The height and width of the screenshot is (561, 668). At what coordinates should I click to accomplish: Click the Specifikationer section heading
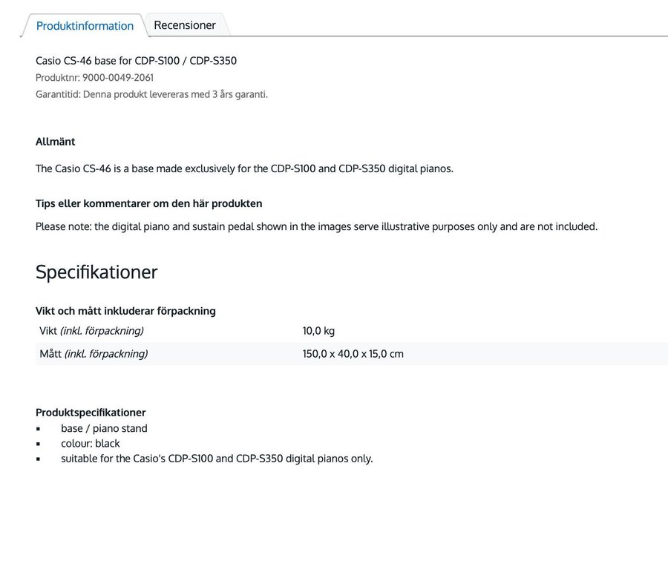96,272
